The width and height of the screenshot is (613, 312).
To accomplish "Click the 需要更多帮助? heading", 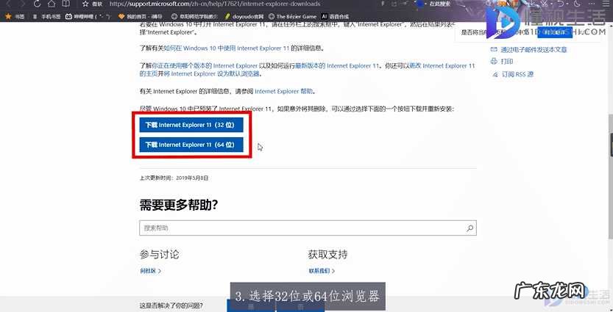I will 179,205.
